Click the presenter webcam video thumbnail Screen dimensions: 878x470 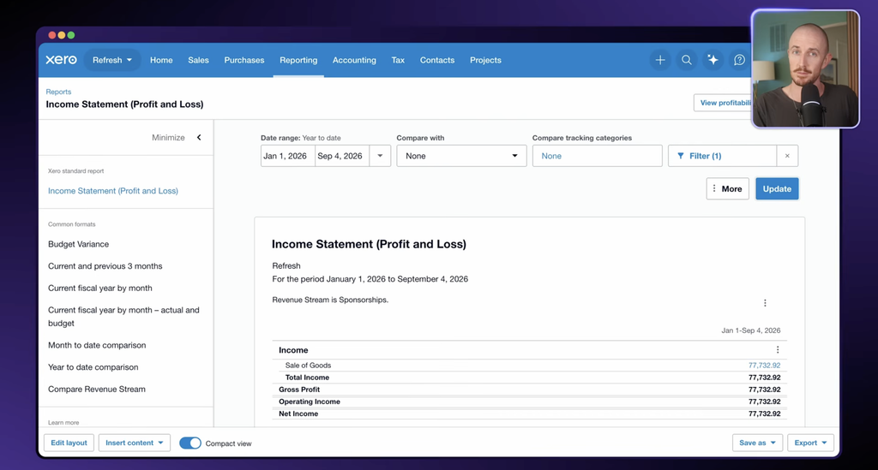pyautogui.click(x=805, y=68)
